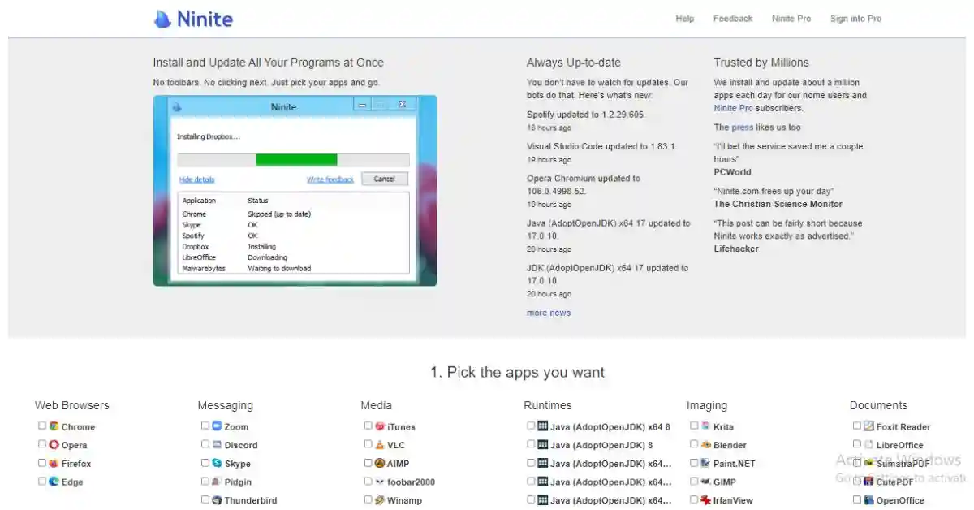Click the Visual Studio Code updated news item

tap(601, 147)
